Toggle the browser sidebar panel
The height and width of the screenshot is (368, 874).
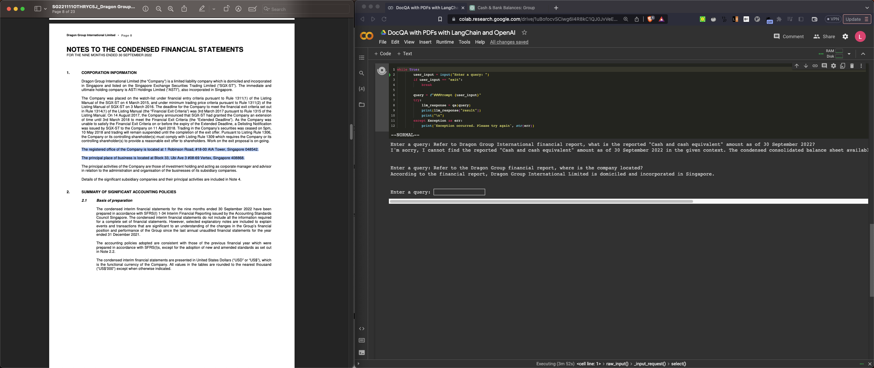[x=801, y=19]
